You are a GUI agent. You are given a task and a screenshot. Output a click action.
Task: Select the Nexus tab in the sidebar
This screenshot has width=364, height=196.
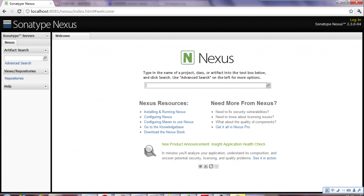[x=10, y=42]
